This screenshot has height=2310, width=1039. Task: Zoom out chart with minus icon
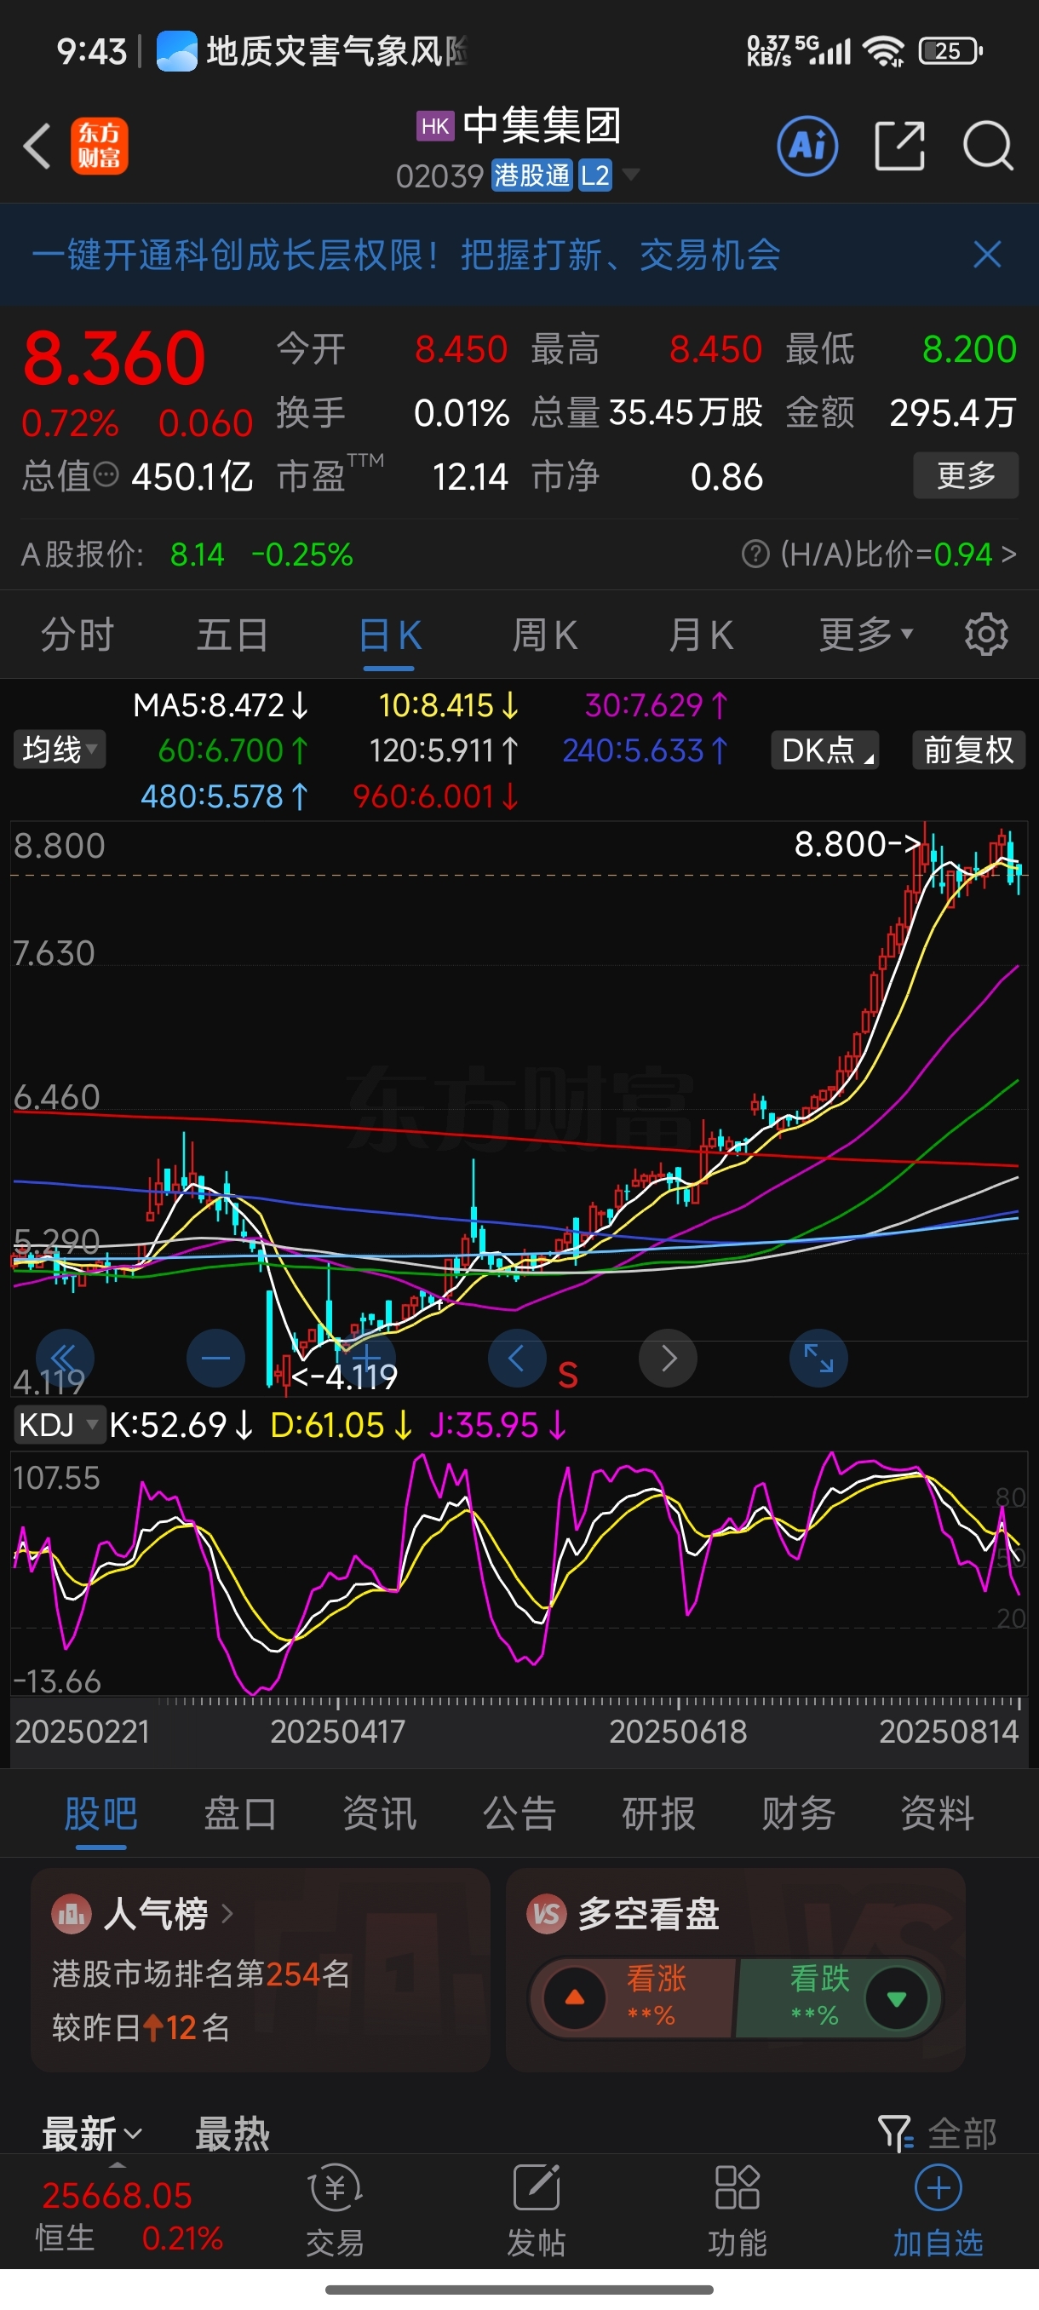pyautogui.click(x=215, y=1359)
